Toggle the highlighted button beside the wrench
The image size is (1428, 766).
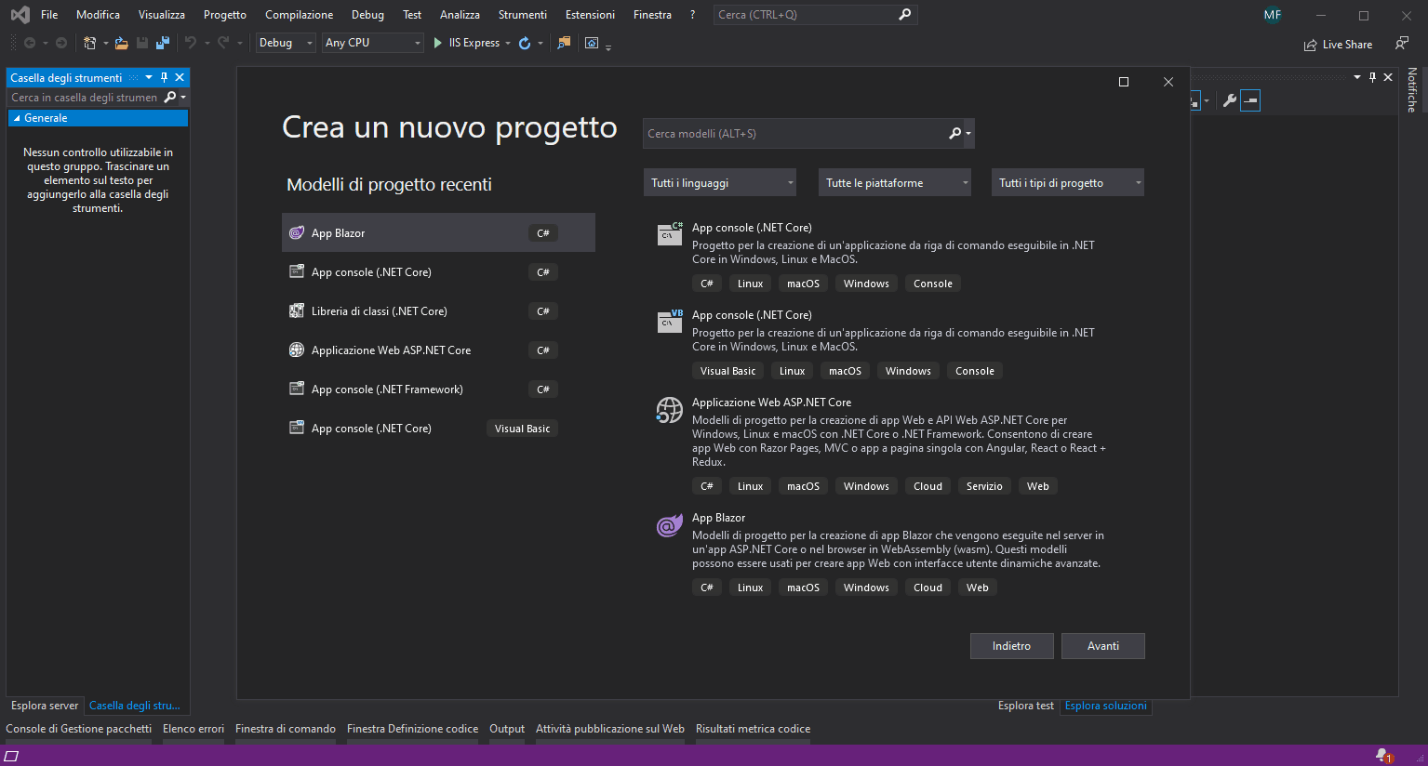[x=1250, y=100]
